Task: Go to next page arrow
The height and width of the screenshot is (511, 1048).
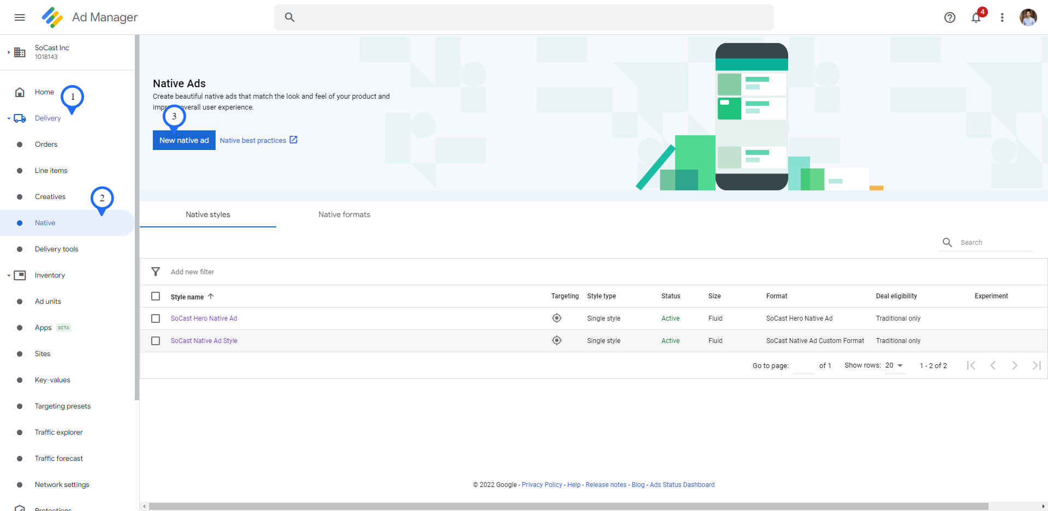Action: coord(1014,365)
